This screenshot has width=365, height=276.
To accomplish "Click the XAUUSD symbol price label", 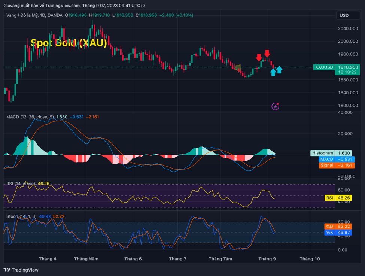I will point(324,67).
